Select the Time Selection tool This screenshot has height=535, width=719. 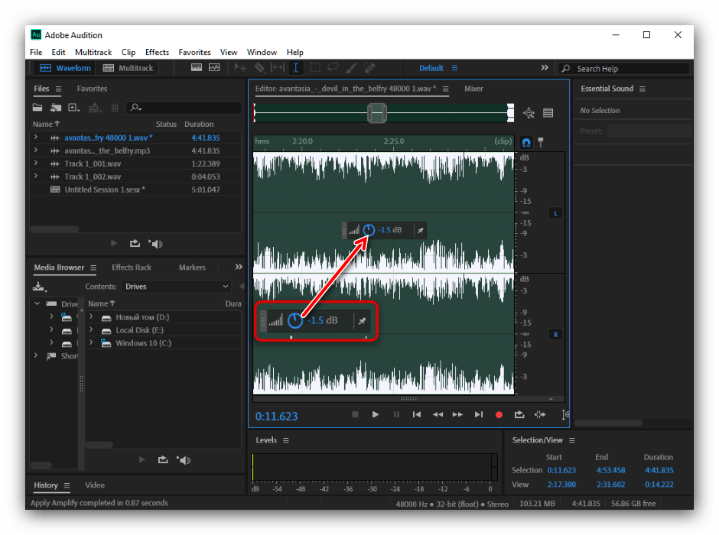(x=296, y=68)
